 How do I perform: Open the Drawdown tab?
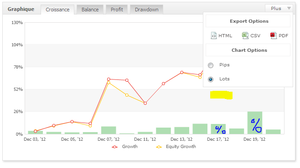click(x=146, y=10)
